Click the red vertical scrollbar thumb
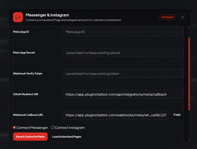This screenshot has width=197, height=149. (189, 74)
